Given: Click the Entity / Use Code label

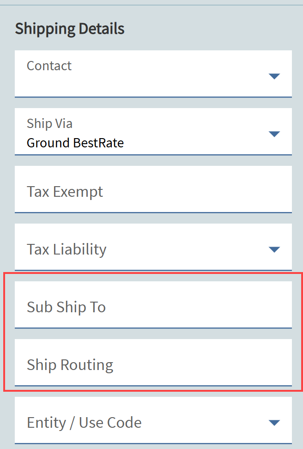Looking at the screenshot, I should tap(84, 422).
